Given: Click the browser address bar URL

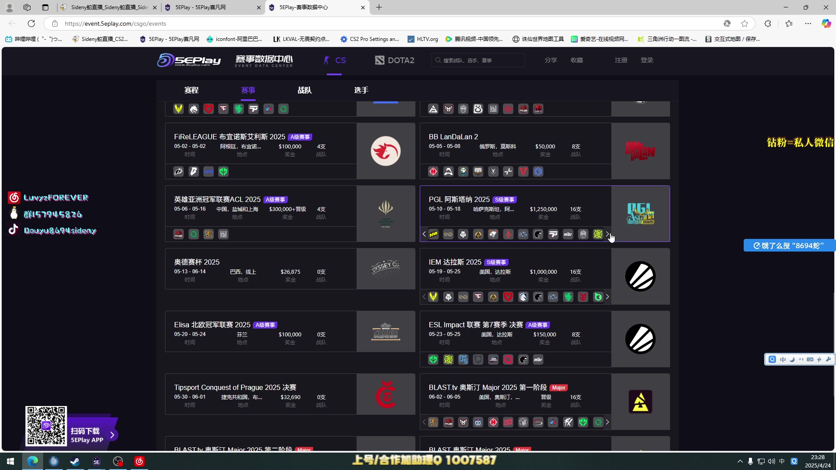Looking at the screenshot, I should (115, 23).
